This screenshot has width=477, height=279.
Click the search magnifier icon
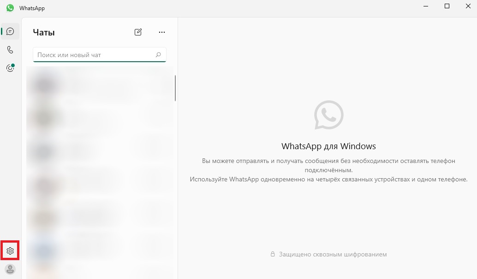point(158,55)
